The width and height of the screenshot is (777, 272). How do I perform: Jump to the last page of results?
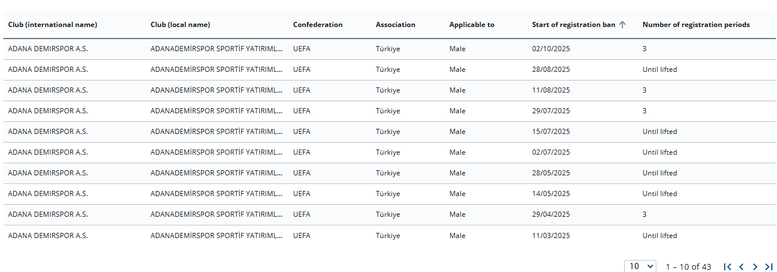[769, 266]
